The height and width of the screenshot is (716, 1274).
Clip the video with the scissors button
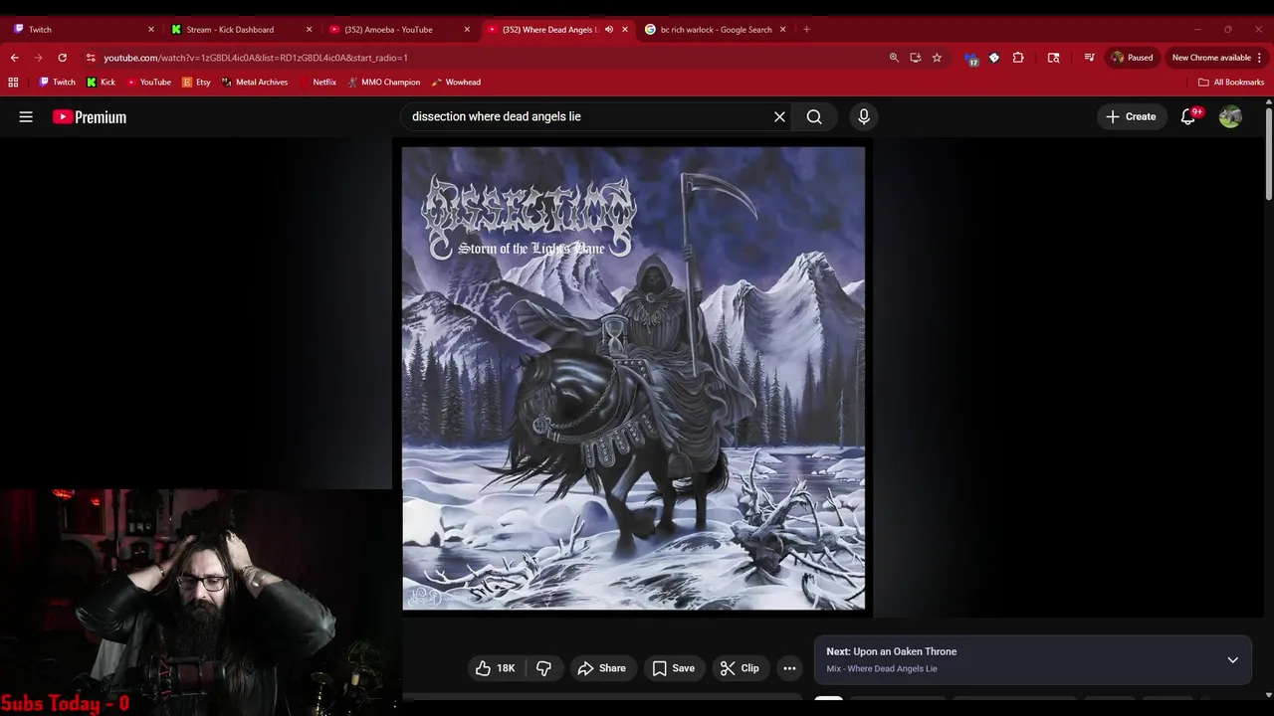[740, 668]
